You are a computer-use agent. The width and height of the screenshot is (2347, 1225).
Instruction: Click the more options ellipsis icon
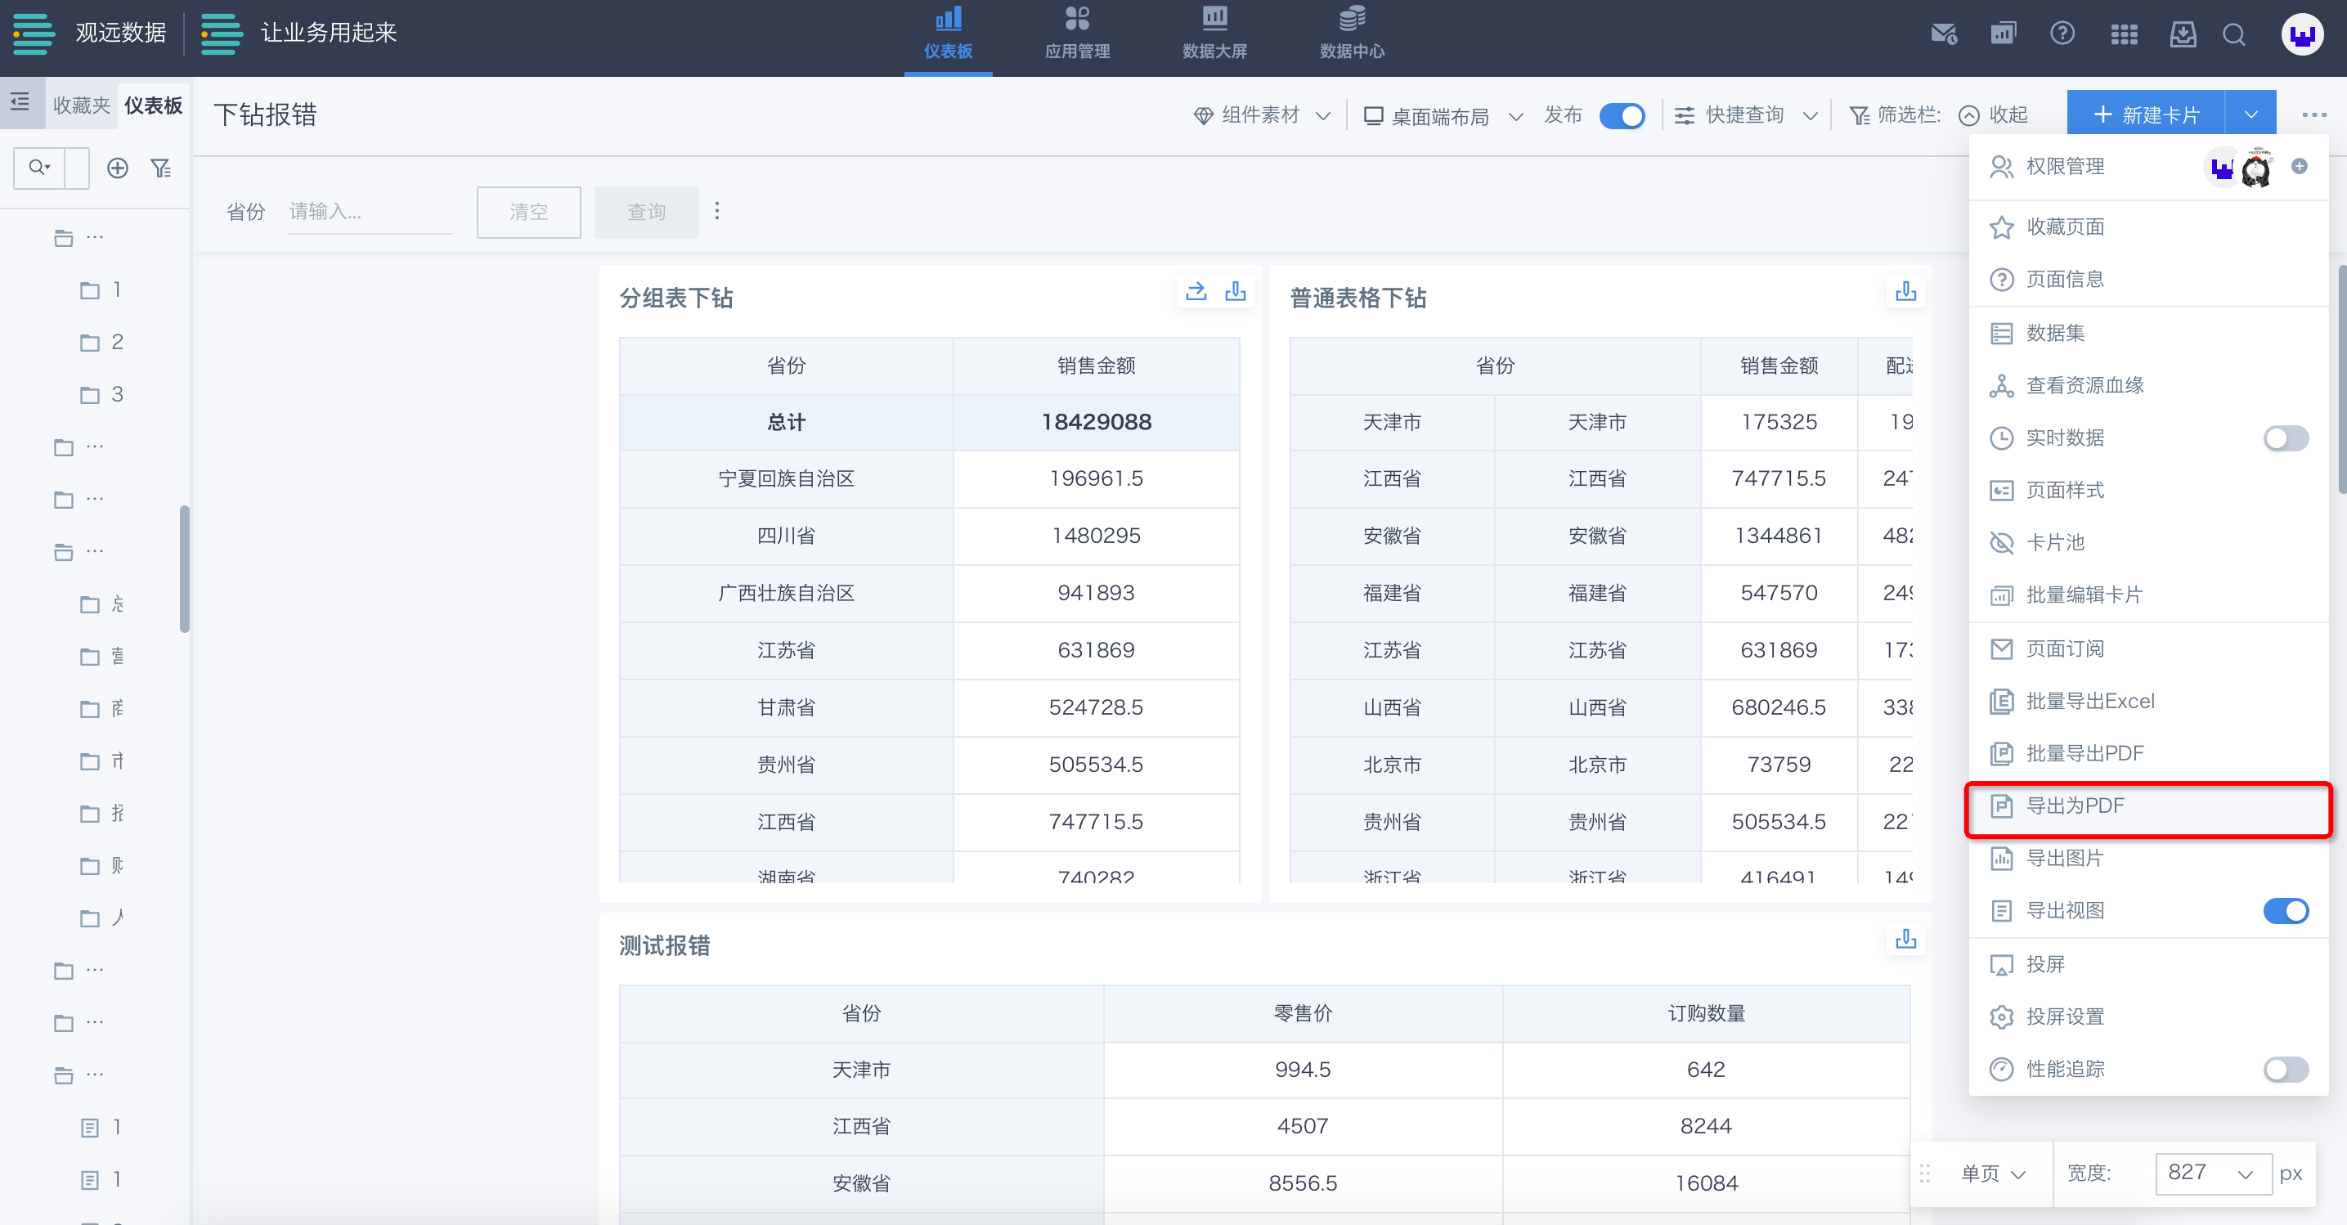(2314, 114)
